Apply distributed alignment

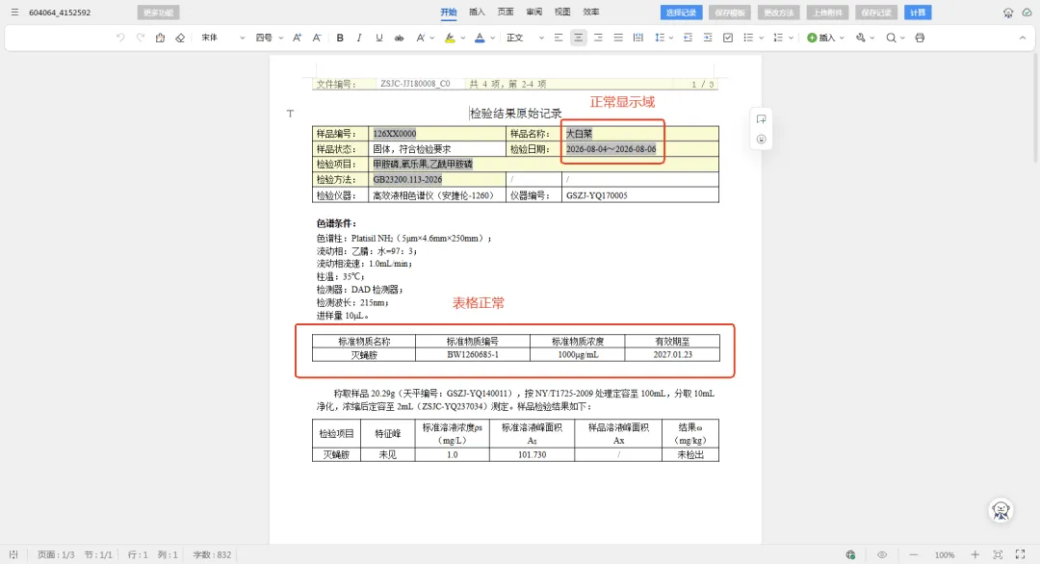pyautogui.click(x=638, y=38)
